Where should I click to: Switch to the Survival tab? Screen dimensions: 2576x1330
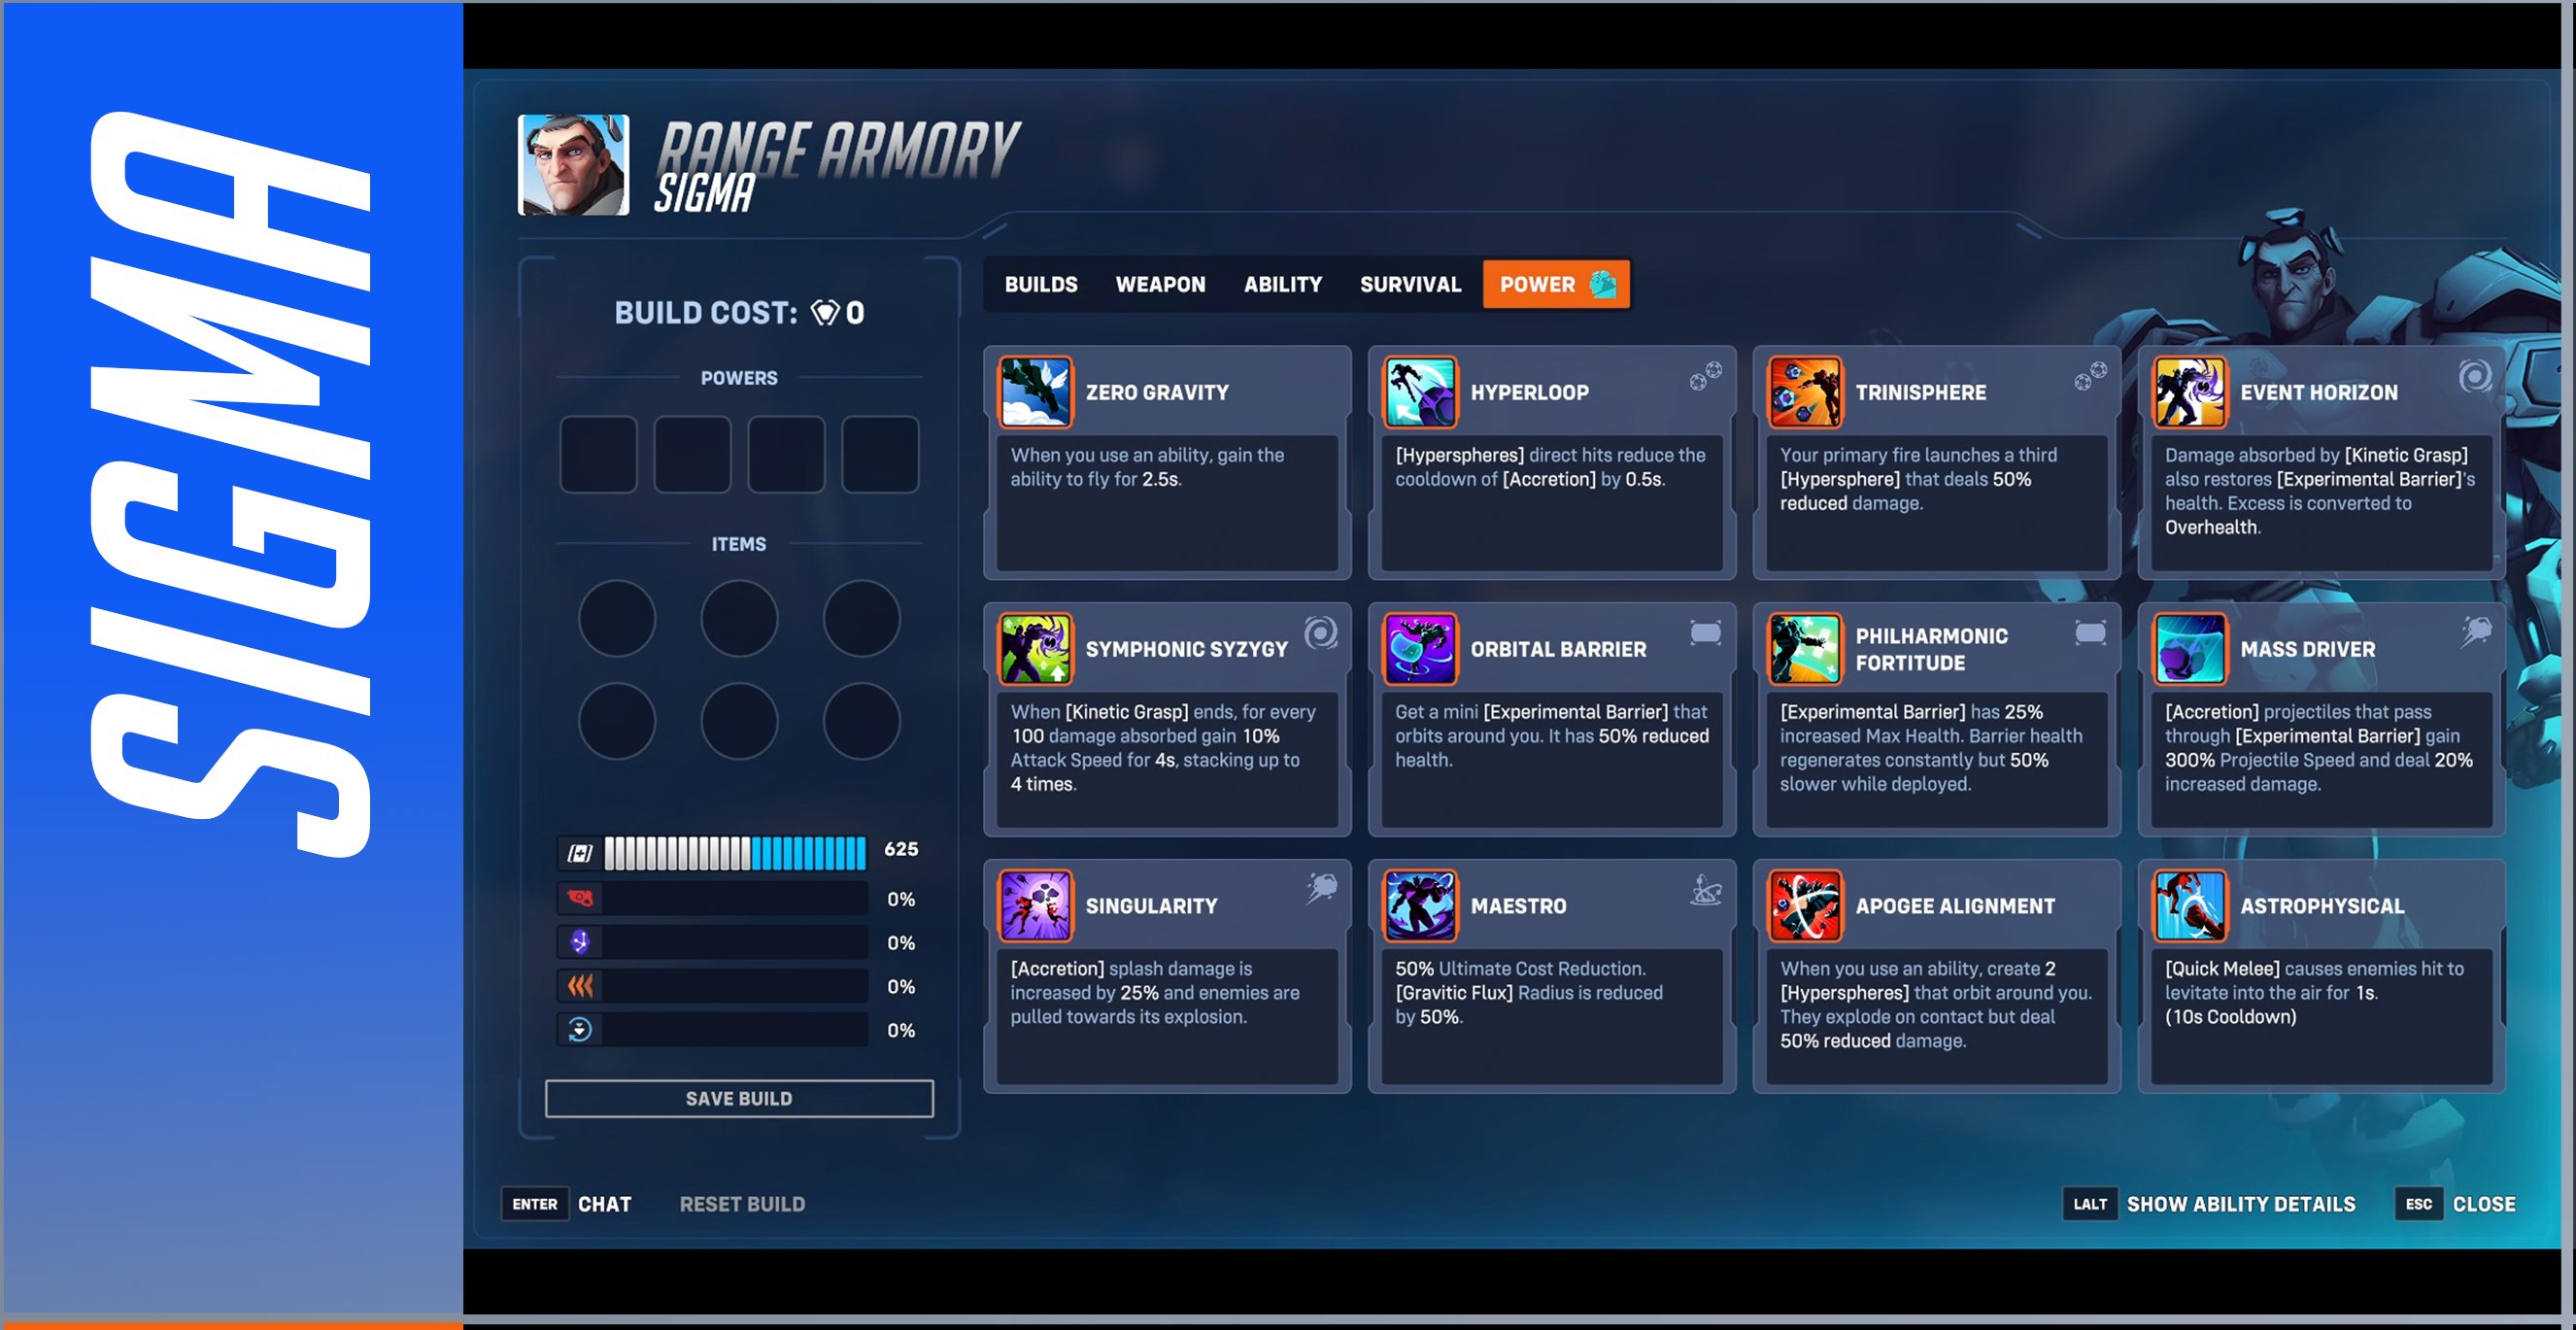pos(1410,284)
